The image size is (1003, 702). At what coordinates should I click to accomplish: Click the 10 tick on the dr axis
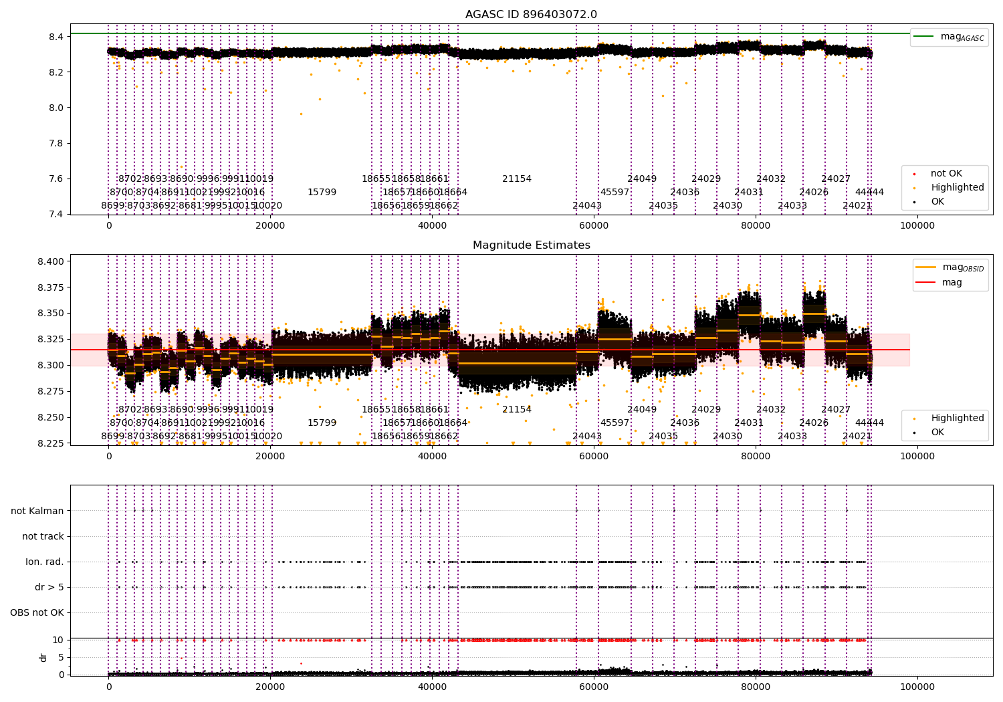[58, 640]
